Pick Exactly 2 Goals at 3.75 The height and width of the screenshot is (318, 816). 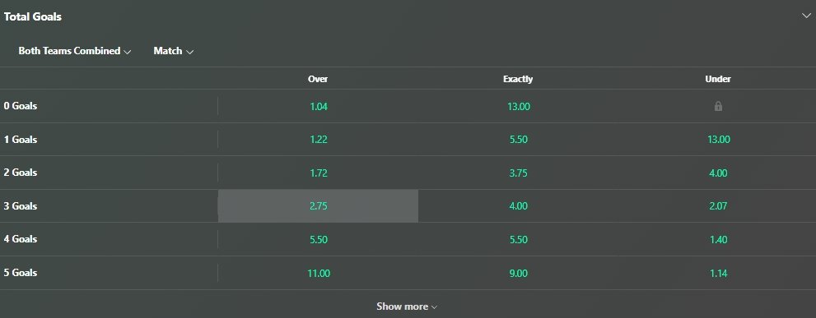[x=518, y=173]
